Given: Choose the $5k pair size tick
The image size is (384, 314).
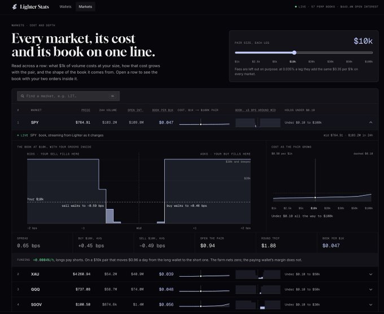Looking at the screenshot, I should click(274, 62).
